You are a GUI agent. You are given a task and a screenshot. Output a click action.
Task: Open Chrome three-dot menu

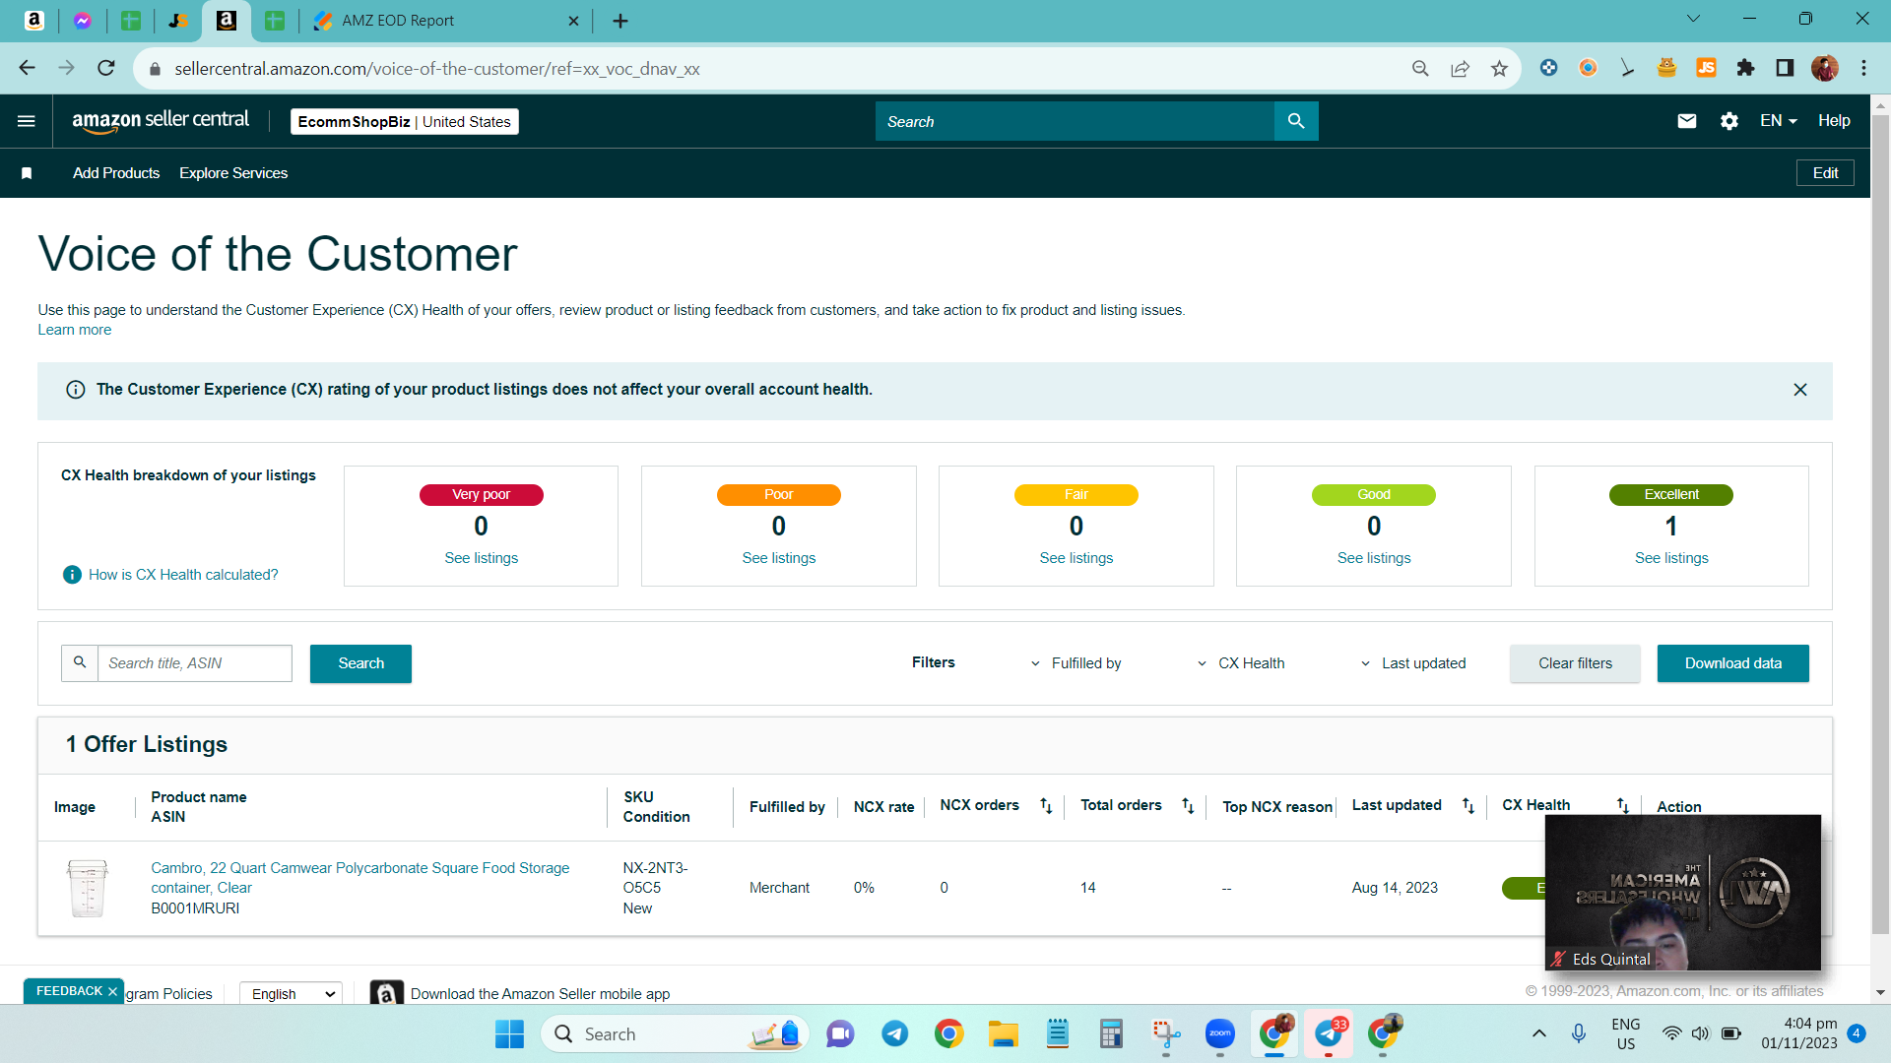(x=1863, y=68)
